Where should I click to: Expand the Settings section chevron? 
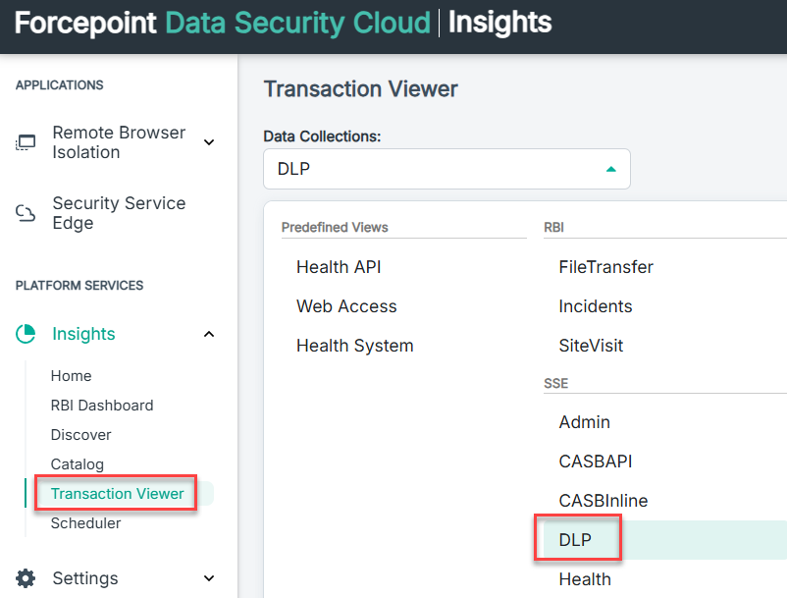tap(209, 578)
